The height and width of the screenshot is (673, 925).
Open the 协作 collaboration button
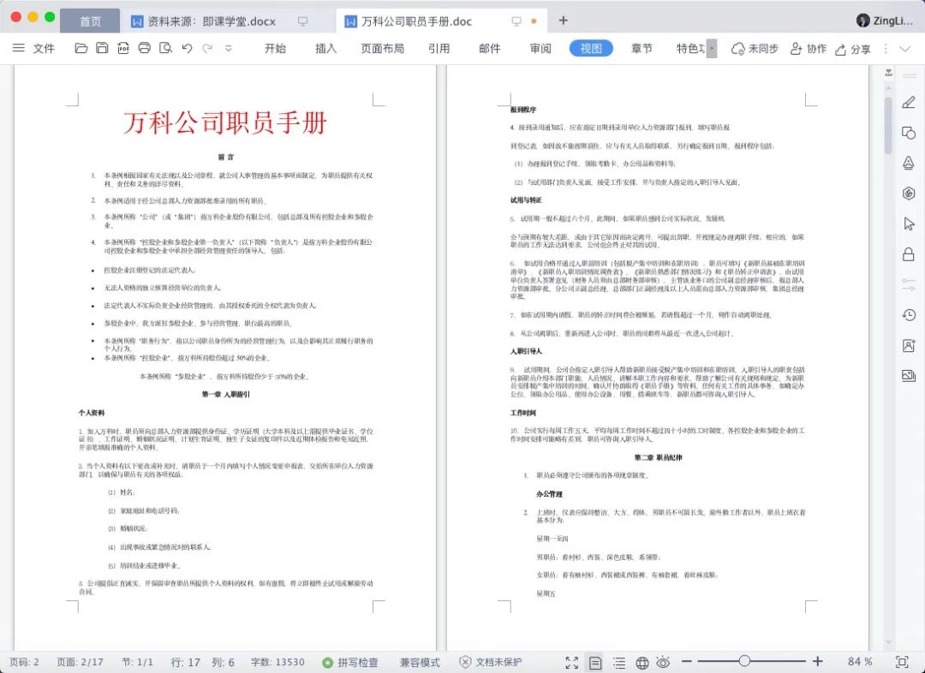[809, 48]
